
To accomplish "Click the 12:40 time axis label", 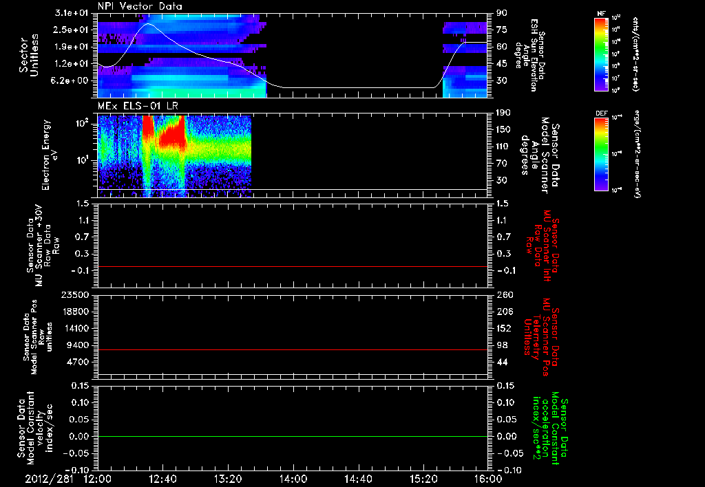I will tap(162, 479).
